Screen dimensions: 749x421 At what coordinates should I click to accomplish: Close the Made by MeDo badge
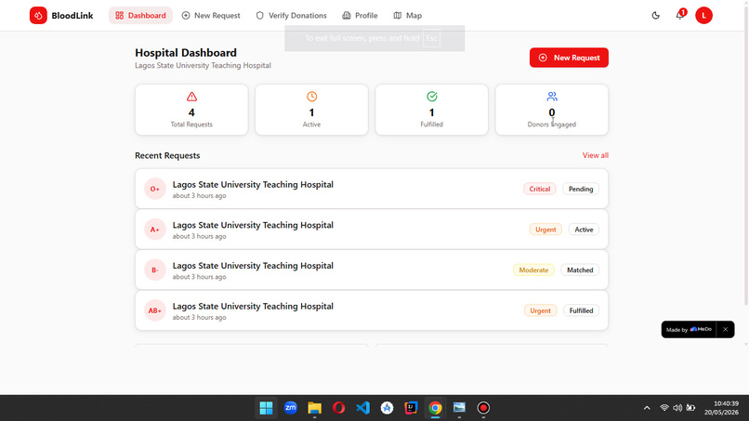[725, 329]
